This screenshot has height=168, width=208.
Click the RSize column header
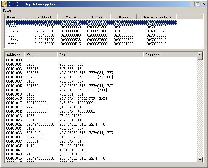tap(123, 17)
